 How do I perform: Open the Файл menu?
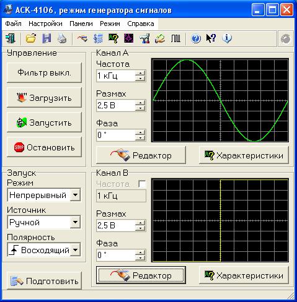(13, 24)
